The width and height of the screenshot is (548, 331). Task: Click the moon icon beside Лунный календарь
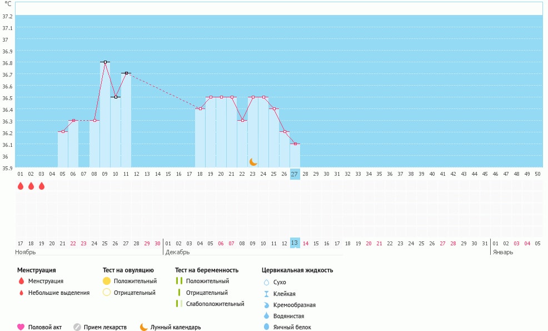tap(144, 327)
